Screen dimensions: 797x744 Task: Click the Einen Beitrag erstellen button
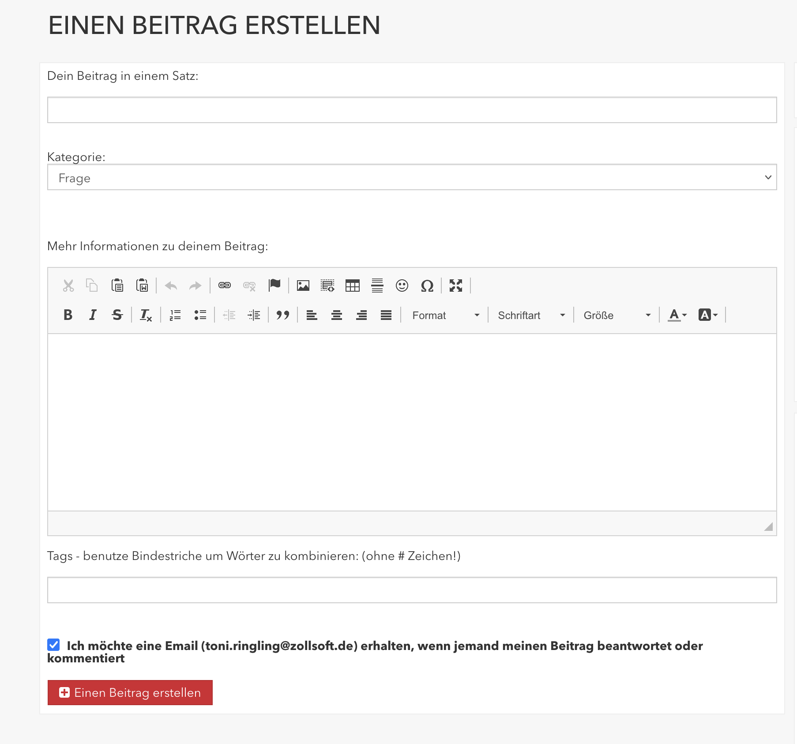[x=130, y=692]
